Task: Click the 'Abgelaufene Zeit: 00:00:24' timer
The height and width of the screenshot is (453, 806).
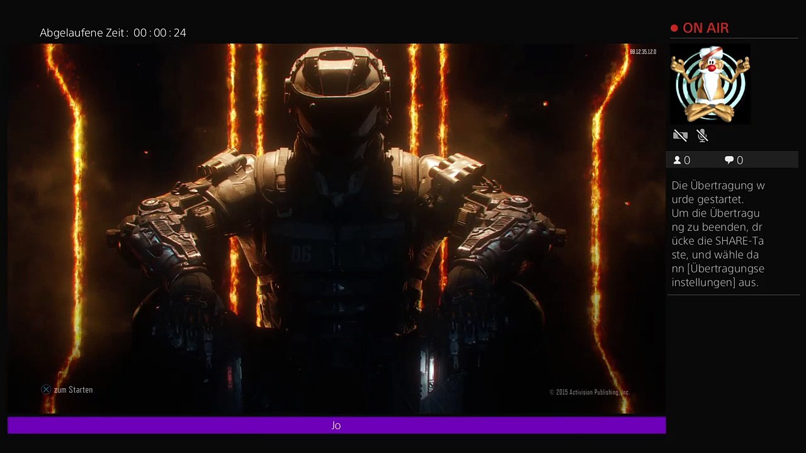Action: coord(113,33)
